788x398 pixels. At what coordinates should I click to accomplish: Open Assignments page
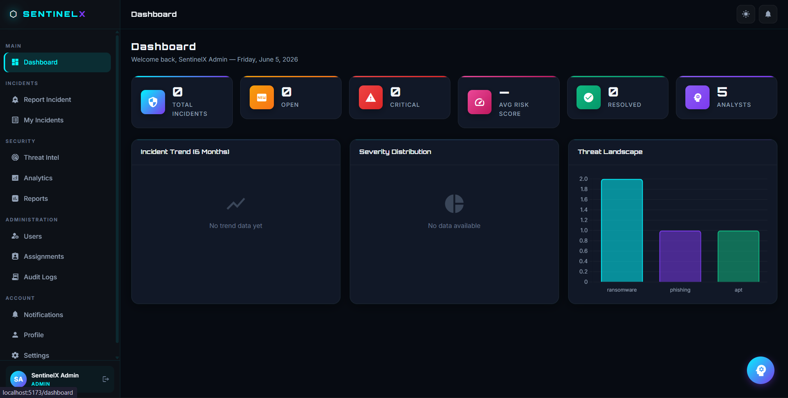point(57,257)
